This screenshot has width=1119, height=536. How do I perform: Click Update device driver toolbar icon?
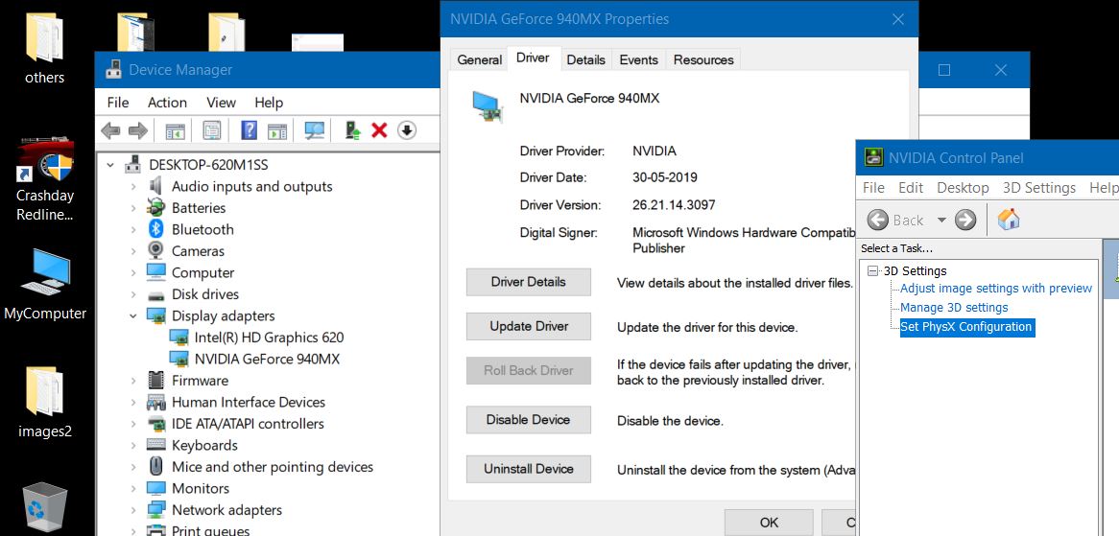click(x=352, y=130)
